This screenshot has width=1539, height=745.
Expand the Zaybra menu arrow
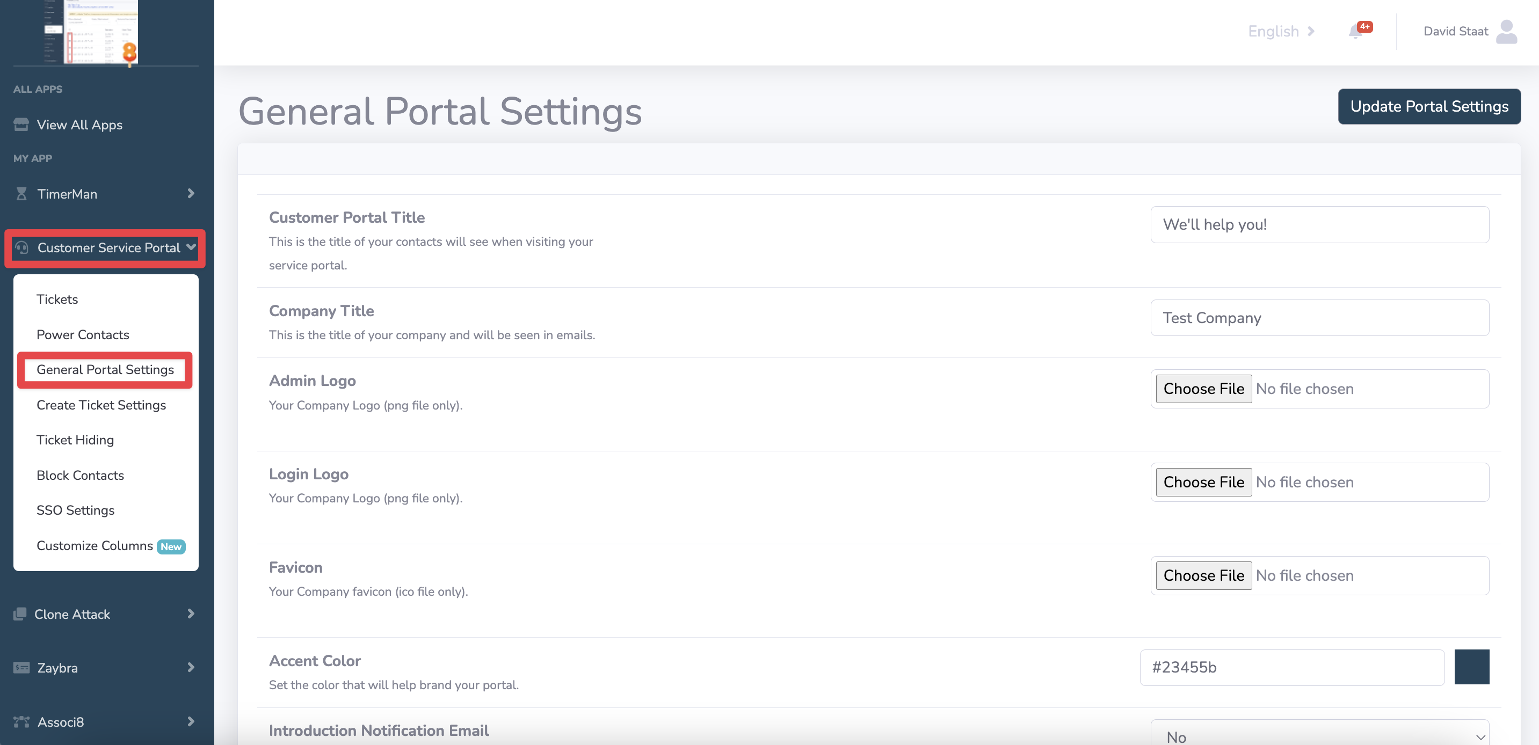pos(191,667)
